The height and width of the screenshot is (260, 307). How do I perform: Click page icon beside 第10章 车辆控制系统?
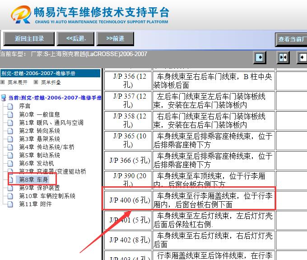point(10,196)
